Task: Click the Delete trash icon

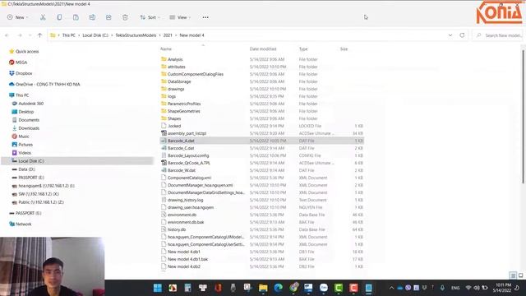Action: click(x=125, y=17)
